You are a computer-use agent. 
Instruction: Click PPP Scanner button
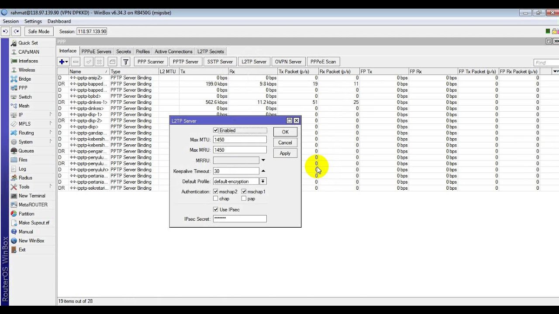click(x=151, y=62)
